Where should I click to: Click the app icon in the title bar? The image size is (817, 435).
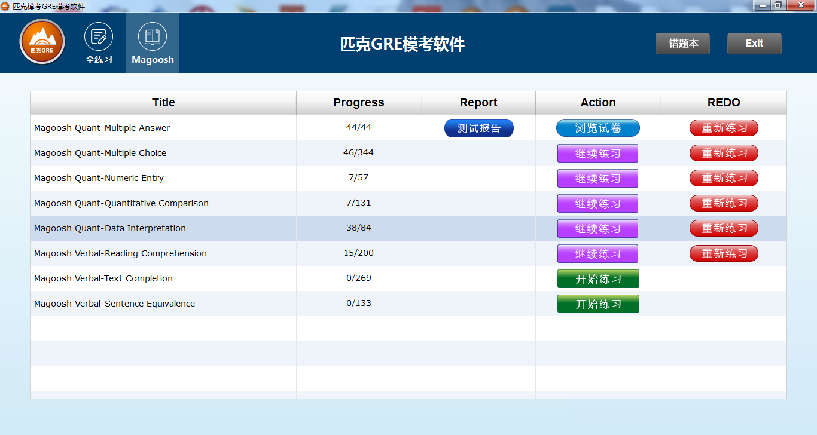(x=6, y=5)
